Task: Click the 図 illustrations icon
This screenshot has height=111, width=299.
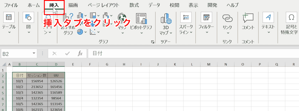Action: point(28,17)
